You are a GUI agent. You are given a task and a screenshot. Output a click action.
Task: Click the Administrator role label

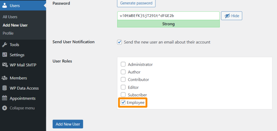[140, 64]
